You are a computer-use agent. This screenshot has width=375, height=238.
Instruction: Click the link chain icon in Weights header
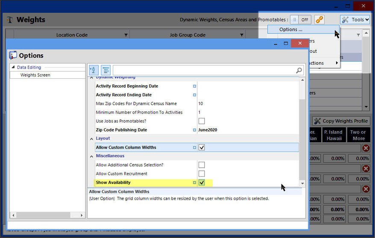[319, 20]
